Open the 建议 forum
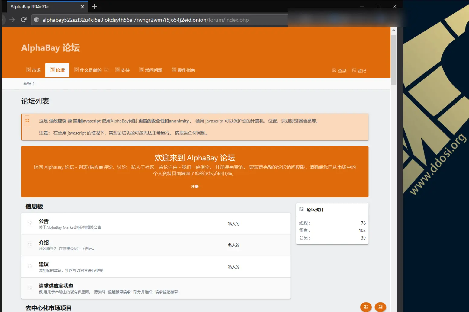Viewport: 469px width, 312px height. 44,264
